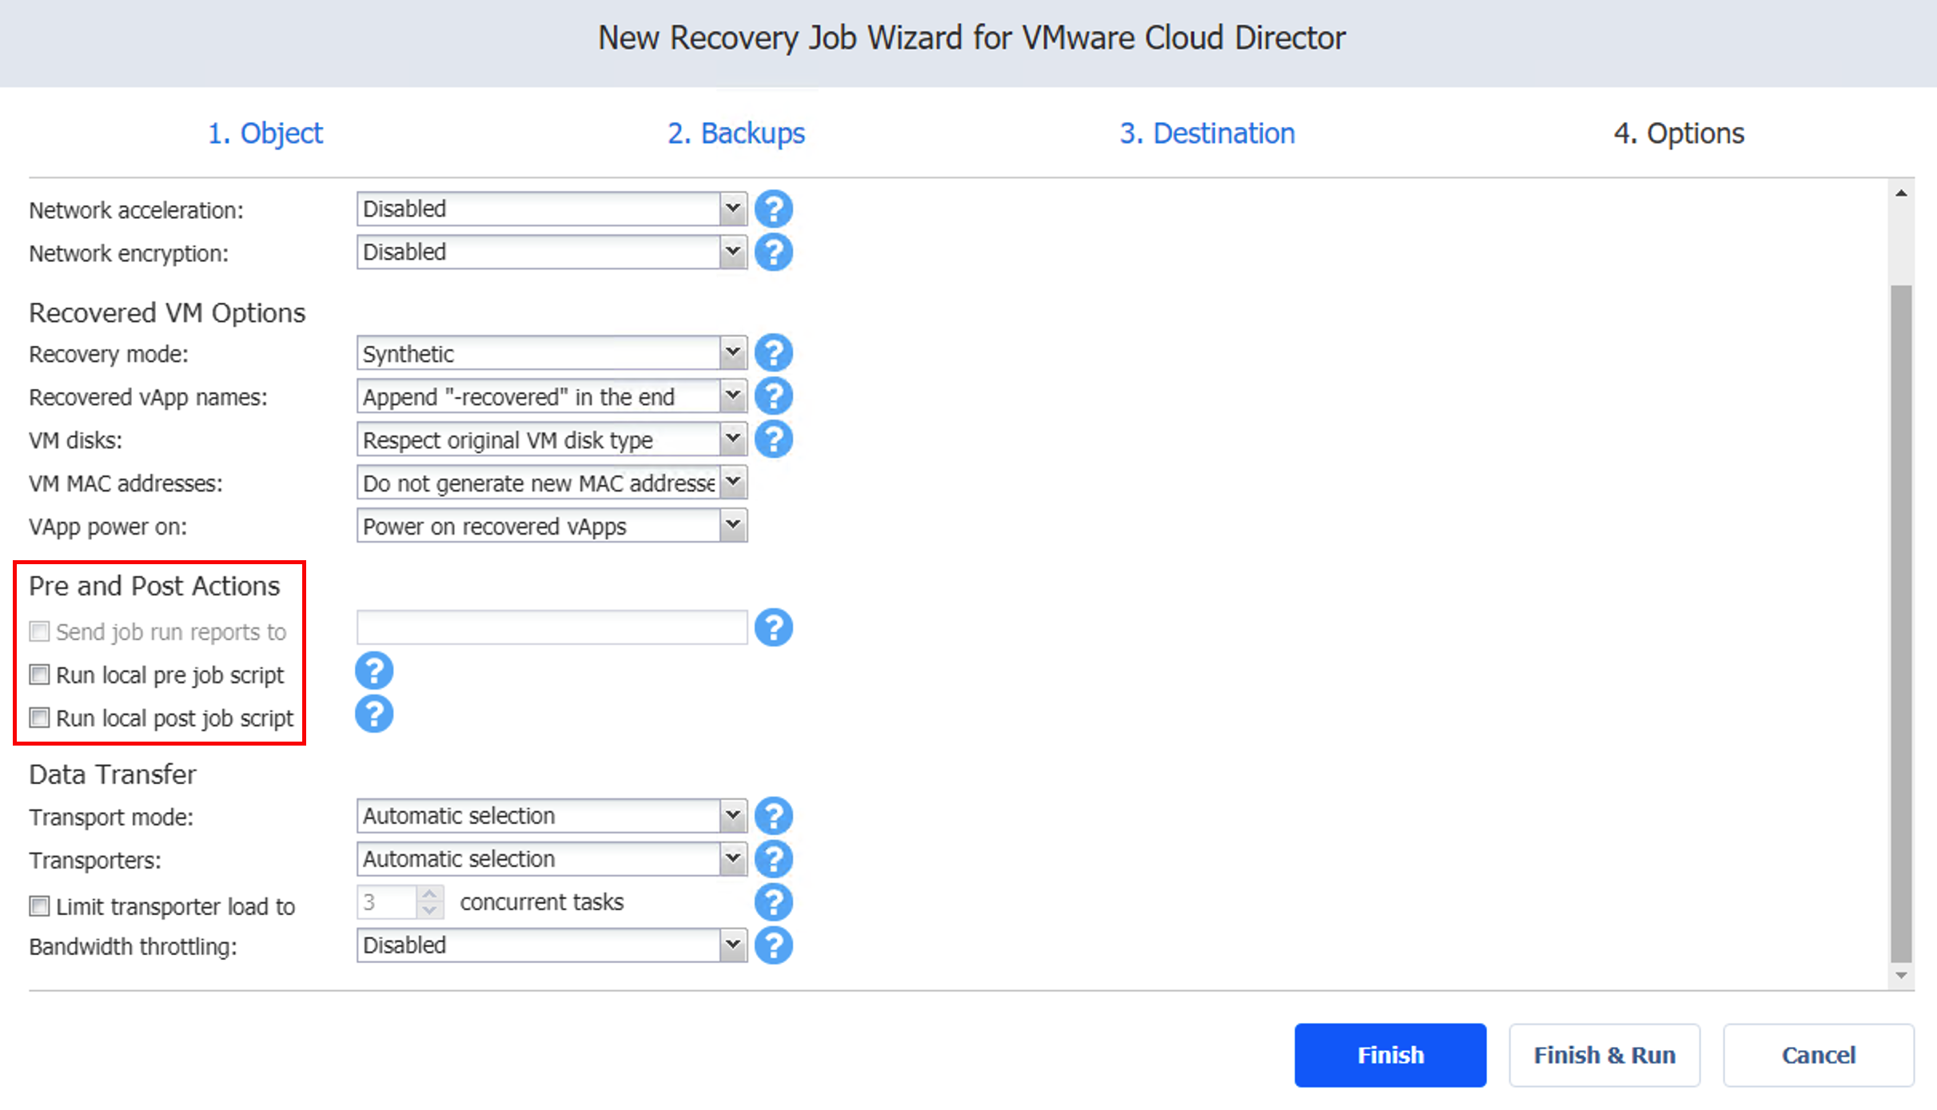
Task: Expand VM disks type dropdown
Action: [x=552, y=440]
